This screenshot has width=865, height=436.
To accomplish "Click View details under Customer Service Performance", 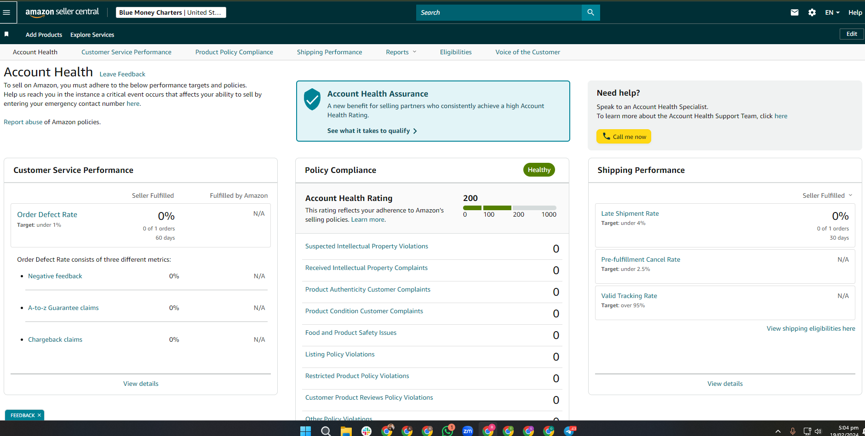I will [141, 384].
